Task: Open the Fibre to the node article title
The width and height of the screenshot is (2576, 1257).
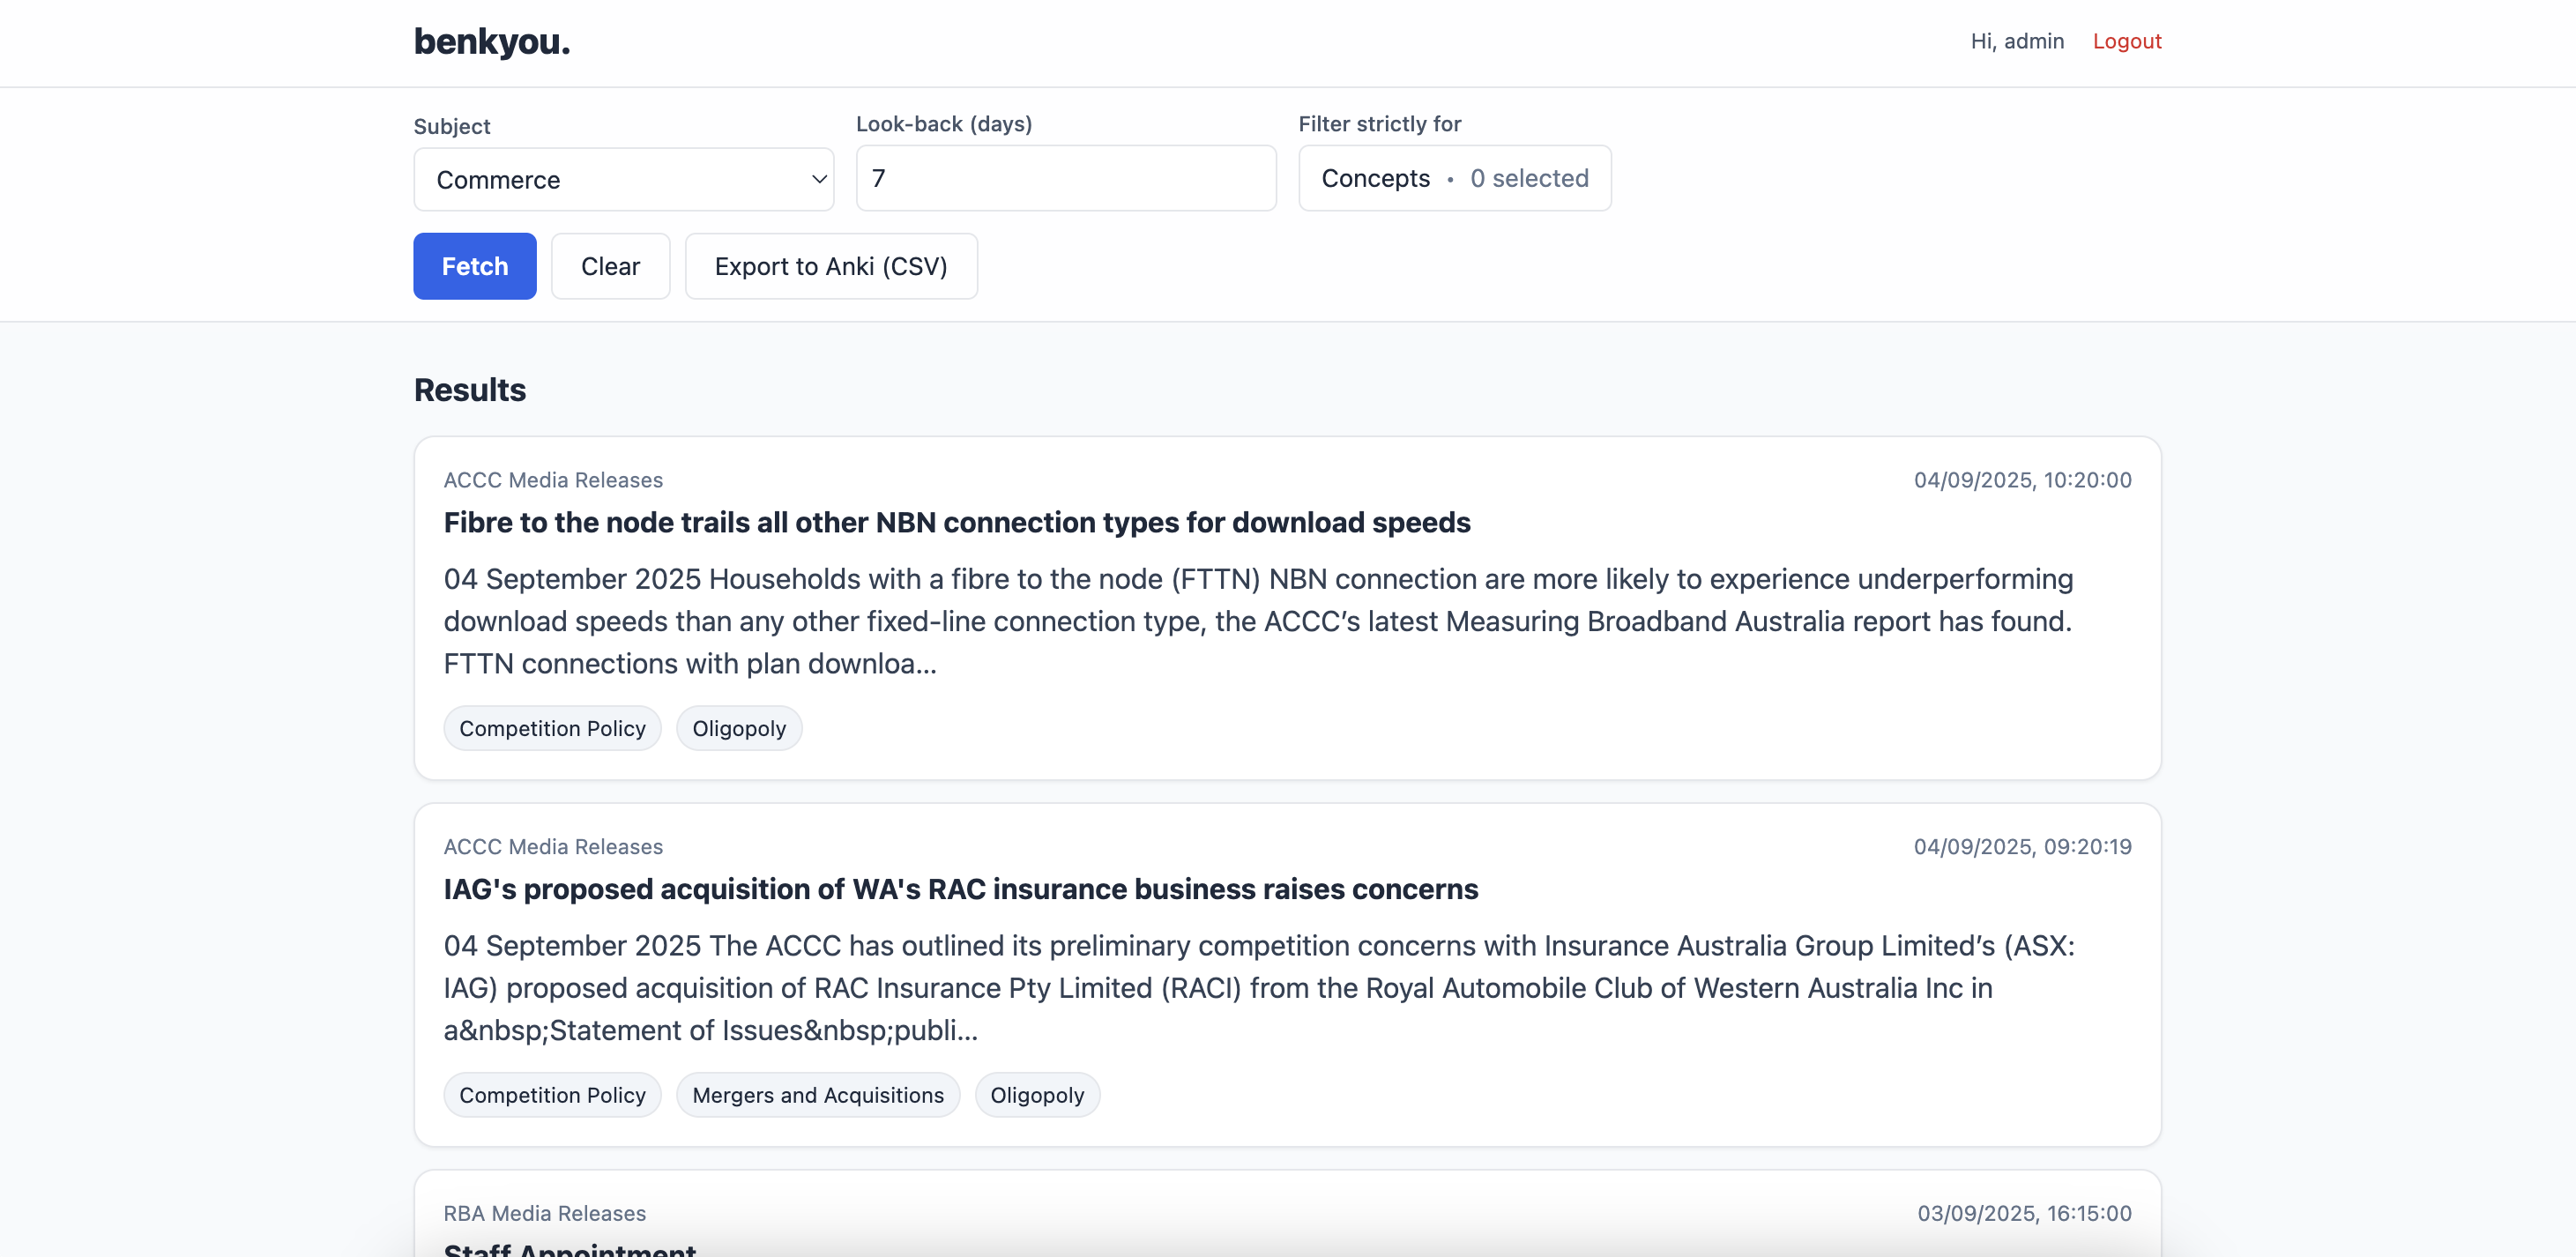Action: [956, 523]
